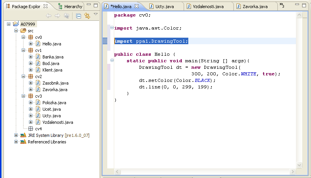Toggle Link with Editor button
Image resolution: width=311 pixels, height=178 pixels.
pos(87,16)
